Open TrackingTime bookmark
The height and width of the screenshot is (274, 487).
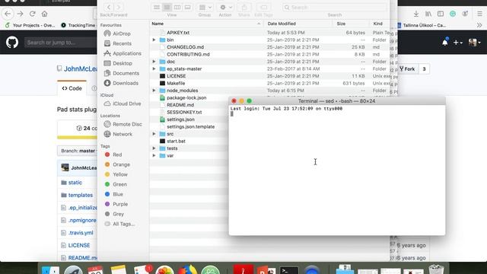pyautogui.click(x=78, y=25)
